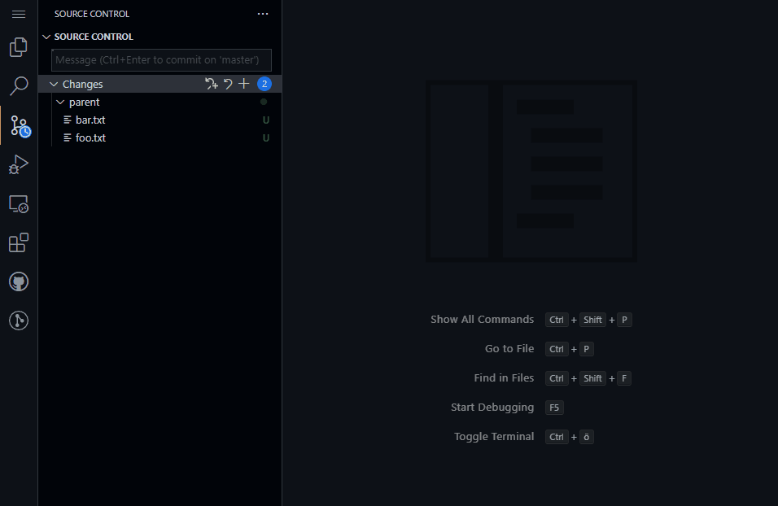The width and height of the screenshot is (778, 506).
Task: Select foo.txt in the changes list
Action: click(89, 137)
